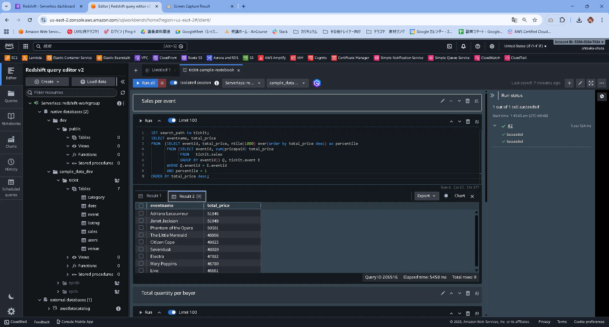
Task: Select all result rows checkbox
Action: tap(141, 206)
